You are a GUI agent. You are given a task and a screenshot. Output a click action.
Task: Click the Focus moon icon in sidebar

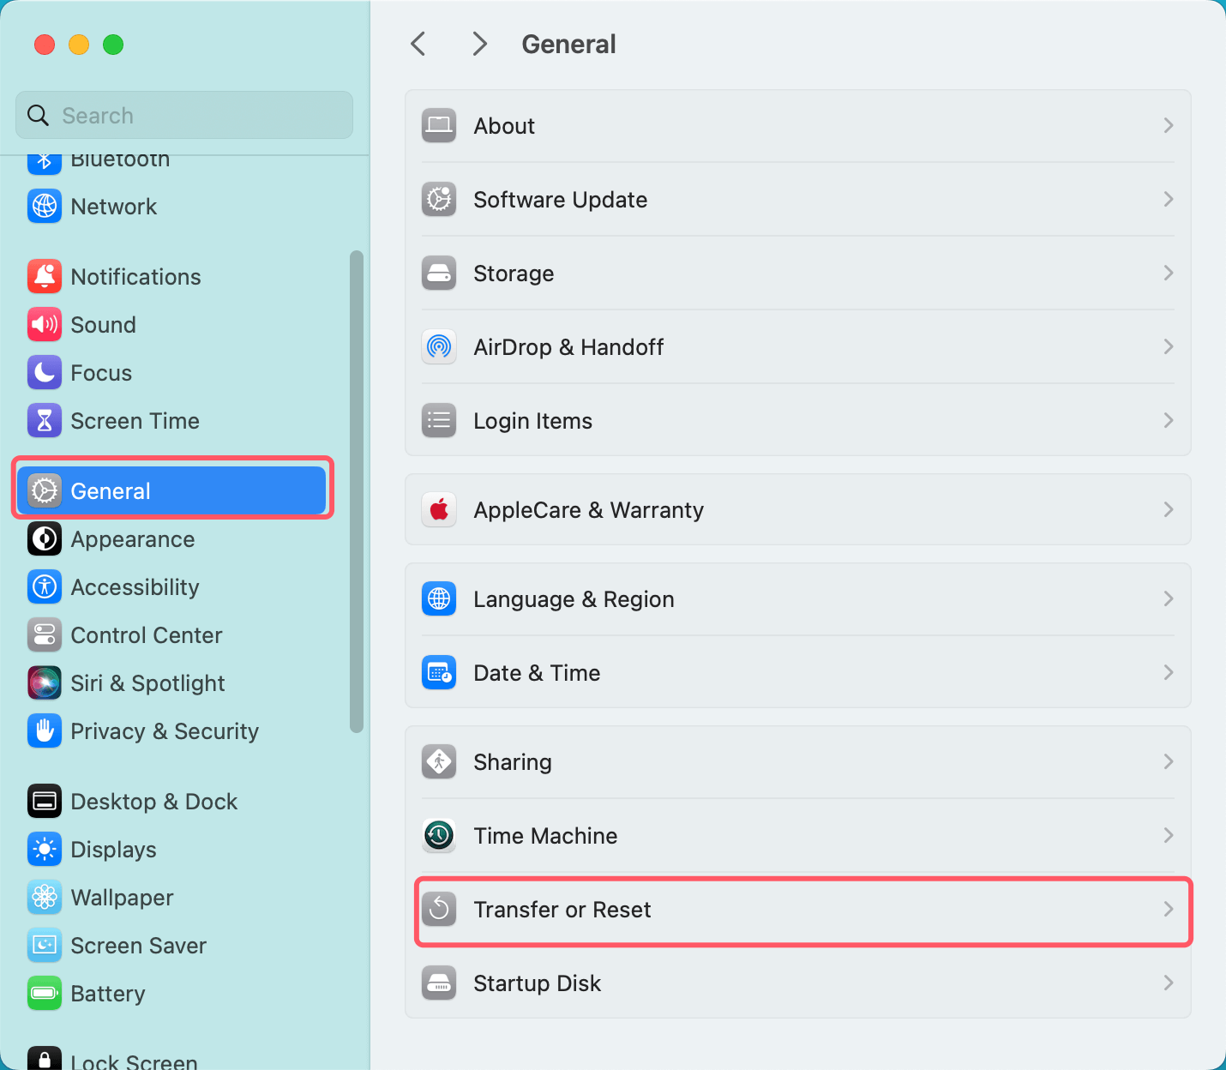pos(44,372)
